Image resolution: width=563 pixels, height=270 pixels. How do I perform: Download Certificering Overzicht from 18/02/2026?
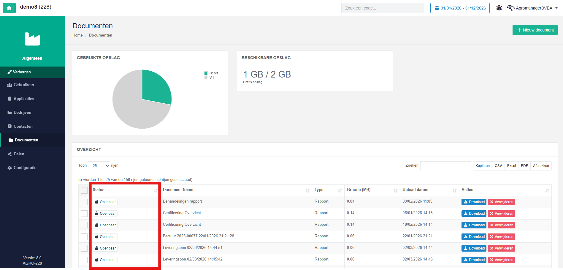point(474,225)
